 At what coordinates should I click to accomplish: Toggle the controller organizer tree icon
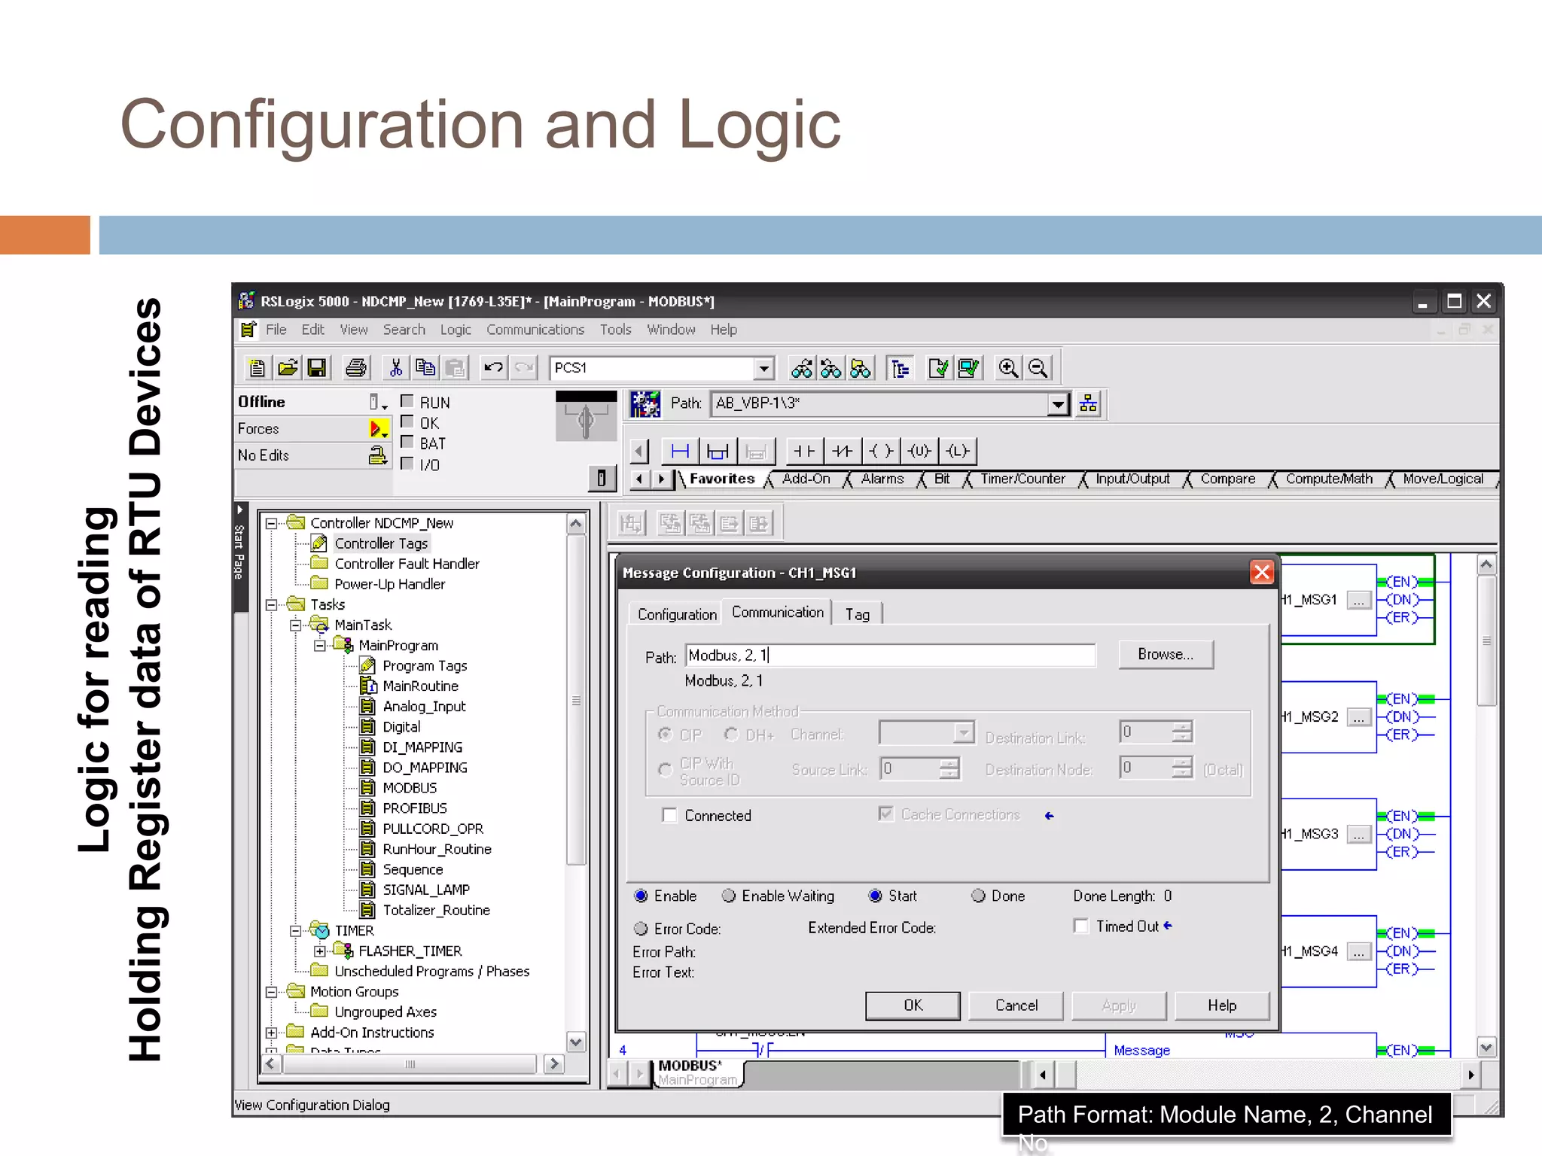click(900, 368)
